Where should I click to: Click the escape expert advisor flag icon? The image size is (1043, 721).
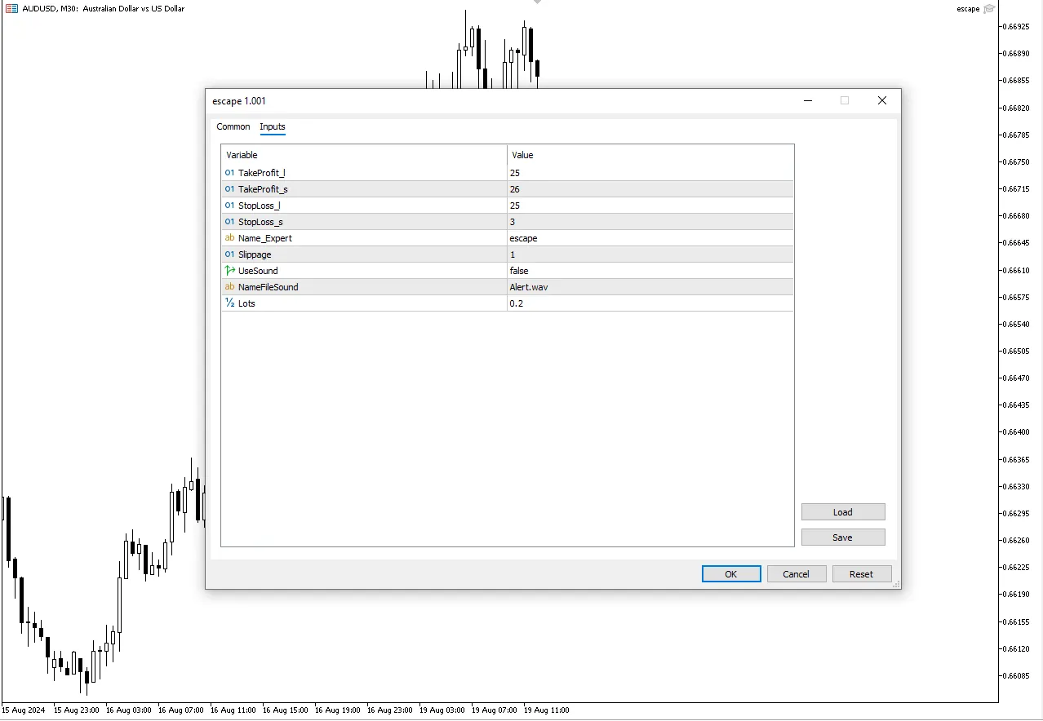pyautogui.click(x=988, y=8)
